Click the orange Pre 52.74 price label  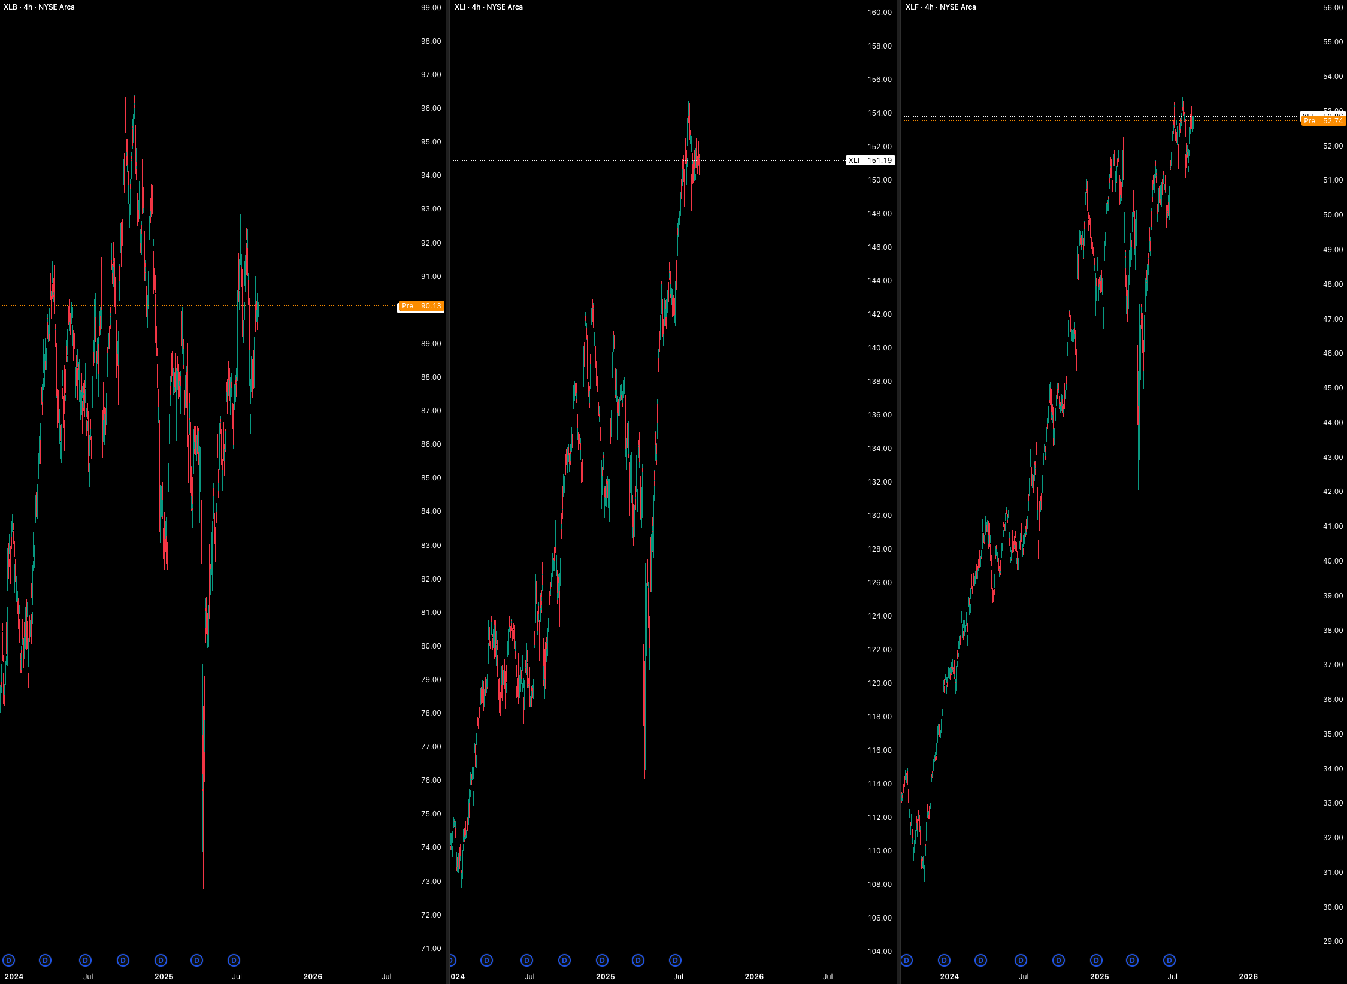pos(1324,121)
